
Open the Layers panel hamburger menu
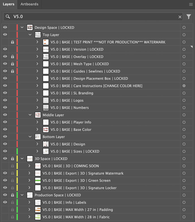point(191,4)
